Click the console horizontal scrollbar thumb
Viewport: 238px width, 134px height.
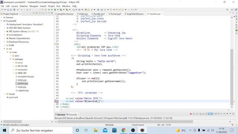[x=125, y=122]
